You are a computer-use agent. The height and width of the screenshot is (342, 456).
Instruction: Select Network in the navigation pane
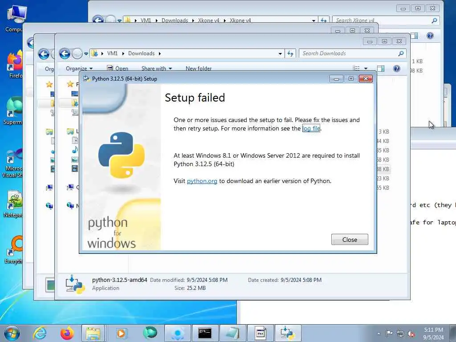tap(70, 206)
